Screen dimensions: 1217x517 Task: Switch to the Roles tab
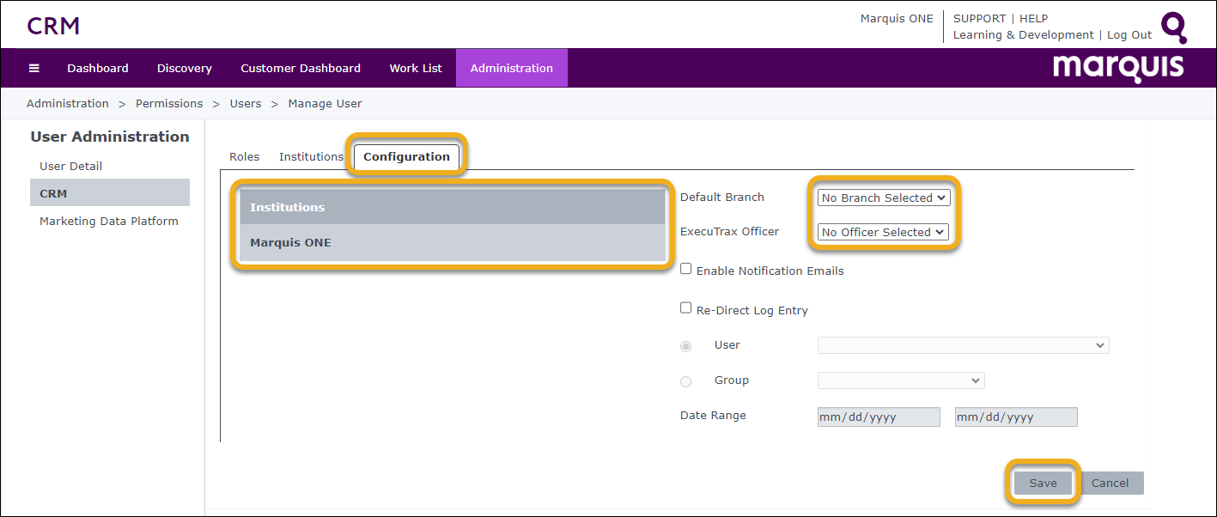click(x=245, y=156)
